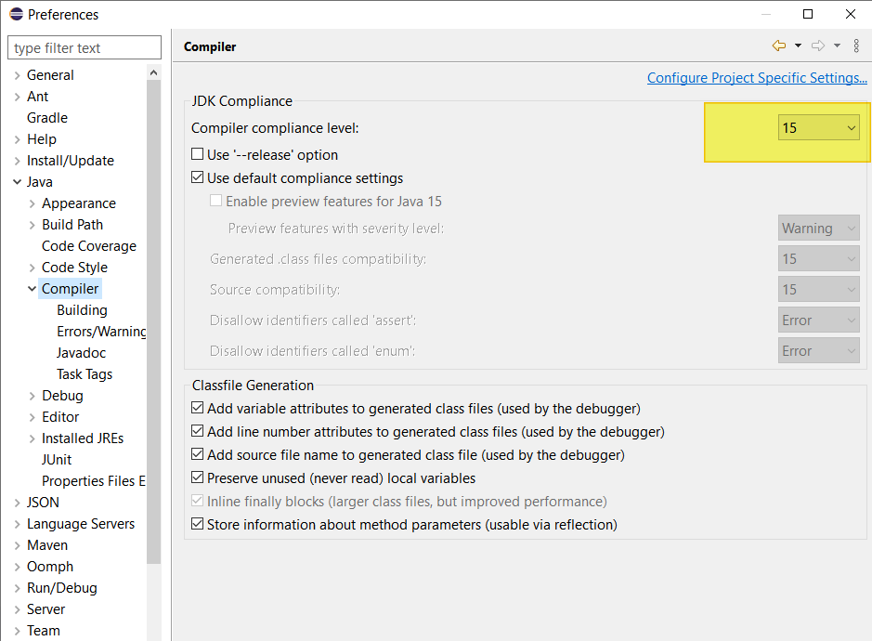The image size is (872, 641).
Task: Click the sidebar vertical scrollbar
Action: (x=154, y=322)
